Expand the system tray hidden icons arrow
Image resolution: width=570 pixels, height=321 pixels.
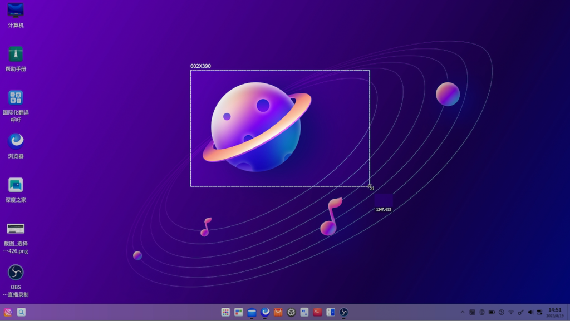462,312
